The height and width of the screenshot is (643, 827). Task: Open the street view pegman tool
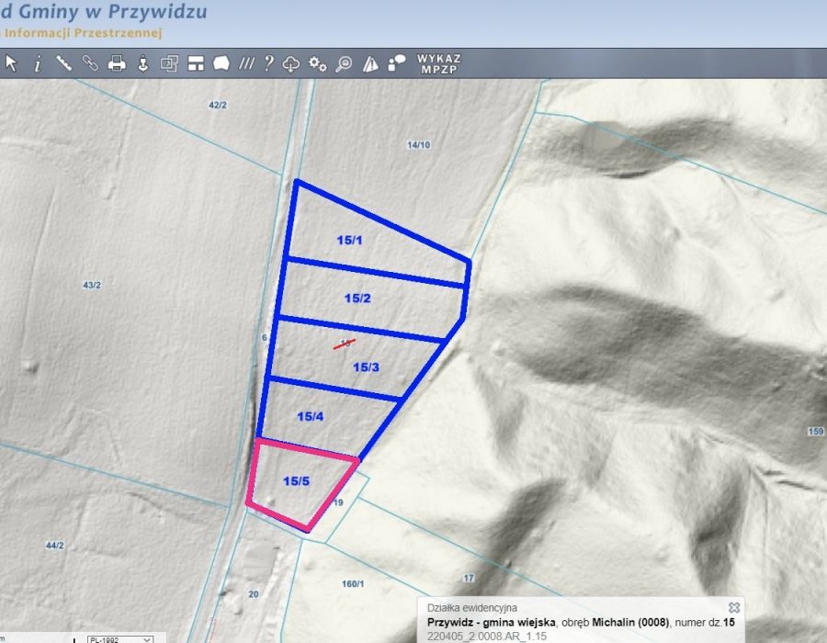142,63
